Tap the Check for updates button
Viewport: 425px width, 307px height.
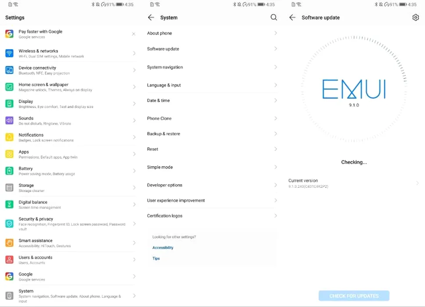coord(354,296)
